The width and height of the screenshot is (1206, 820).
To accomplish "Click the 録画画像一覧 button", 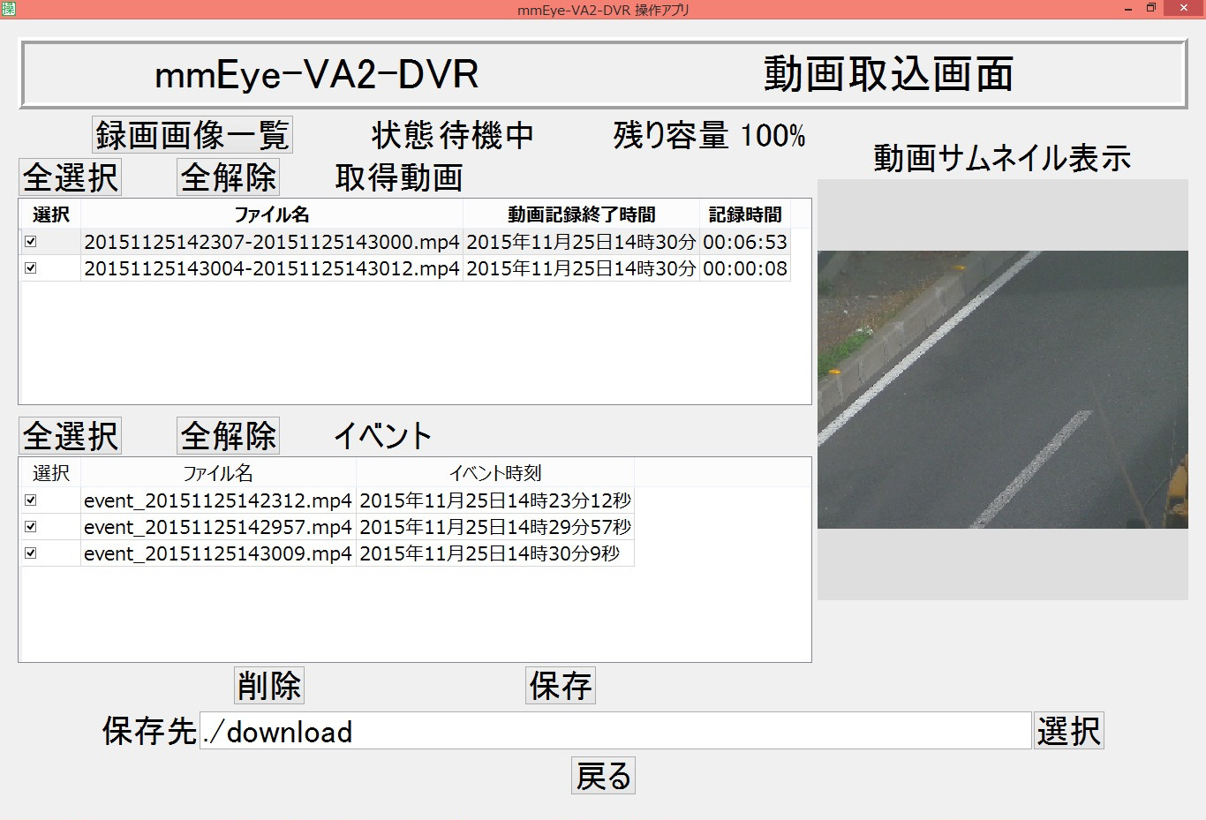I will pyautogui.click(x=191, y=134).
